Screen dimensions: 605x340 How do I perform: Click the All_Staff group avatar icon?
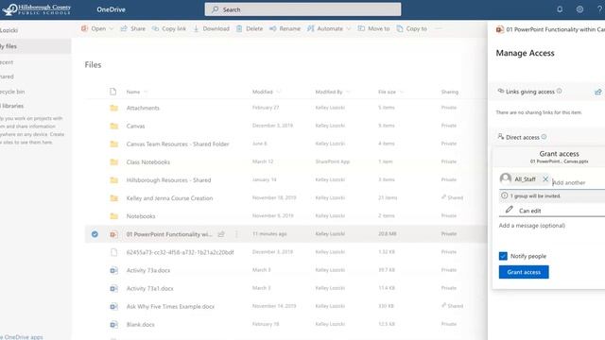pyautogui.click(x=506, y=178)
